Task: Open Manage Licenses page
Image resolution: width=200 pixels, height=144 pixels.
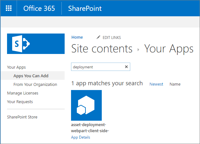Action: click(x=22, y=93)
